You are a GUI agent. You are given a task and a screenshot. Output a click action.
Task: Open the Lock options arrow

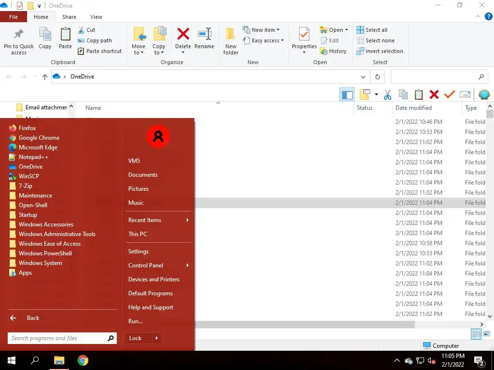pos(157,338)
